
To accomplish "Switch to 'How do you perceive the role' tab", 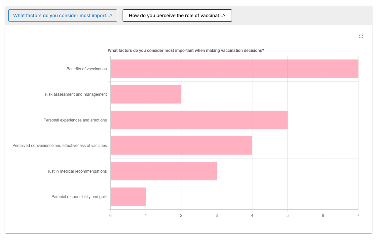I will coord(177,16).
